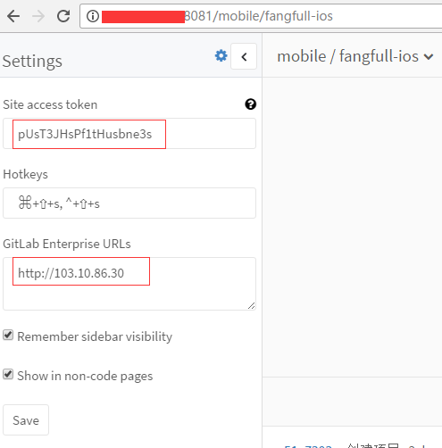This screenshot has width=442, height=448.
Task: Click the blue gear settings icon
Action: (x=221, y=55)
